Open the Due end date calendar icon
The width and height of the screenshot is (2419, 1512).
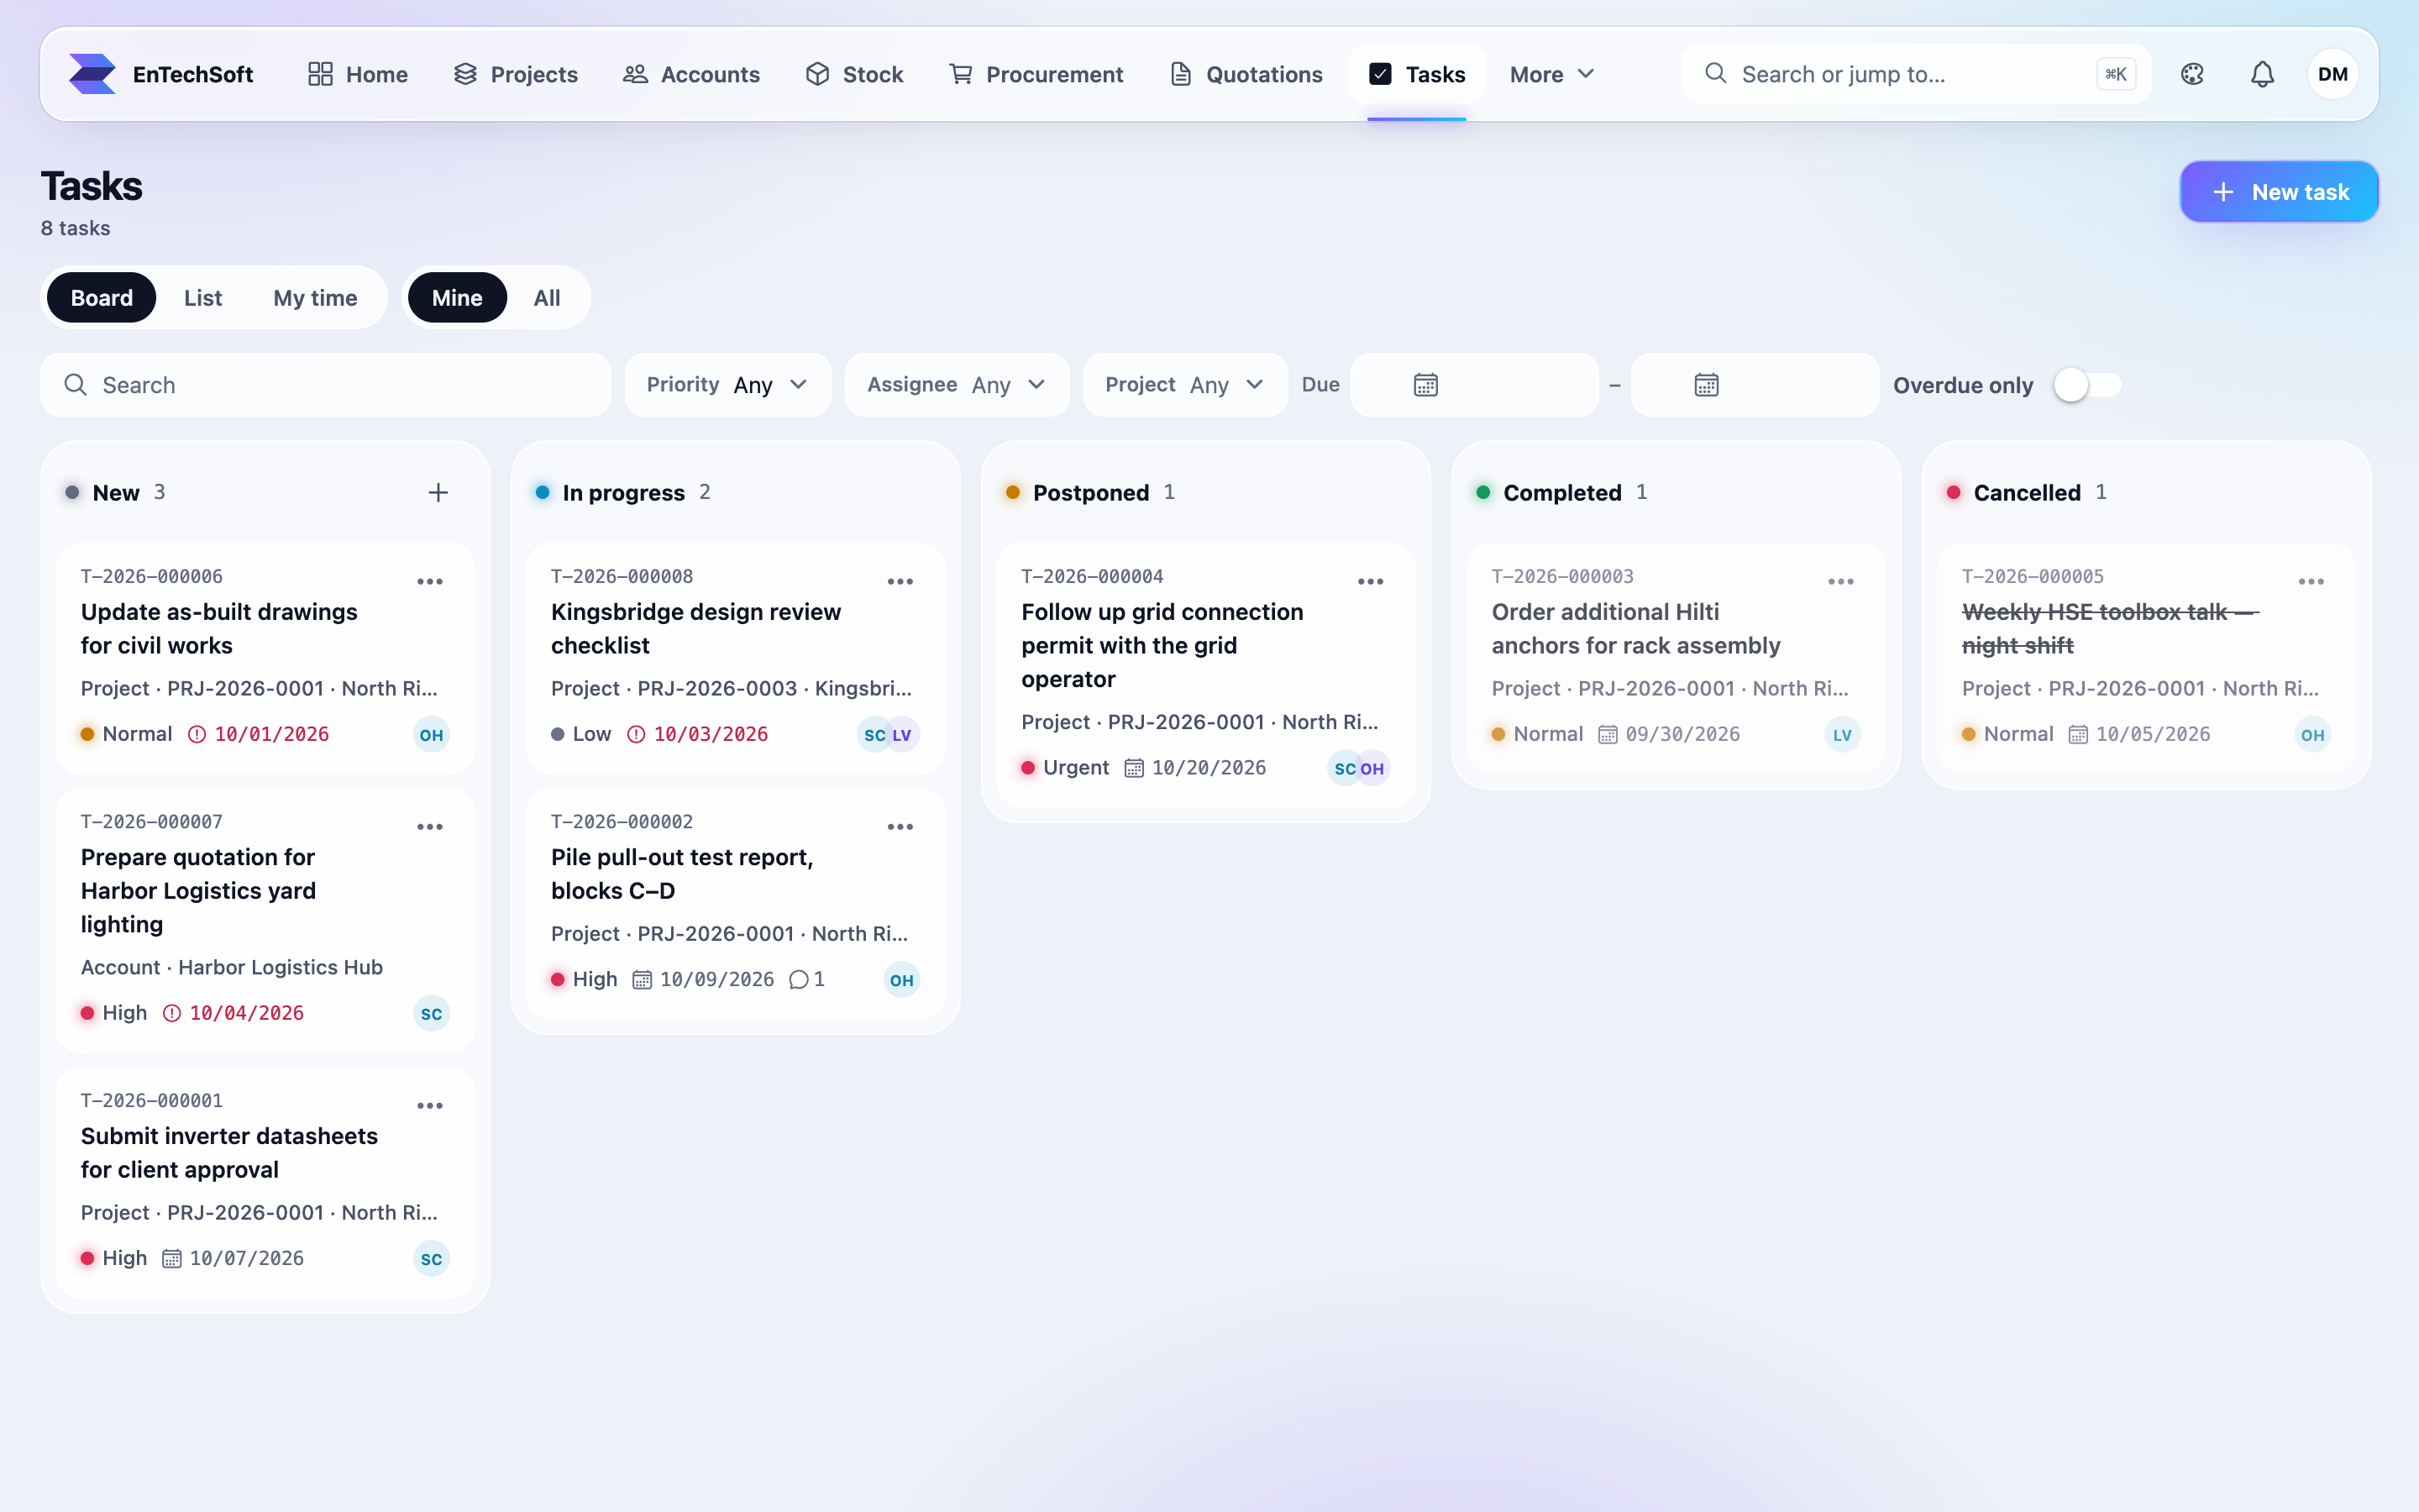tap(1706, 385)
